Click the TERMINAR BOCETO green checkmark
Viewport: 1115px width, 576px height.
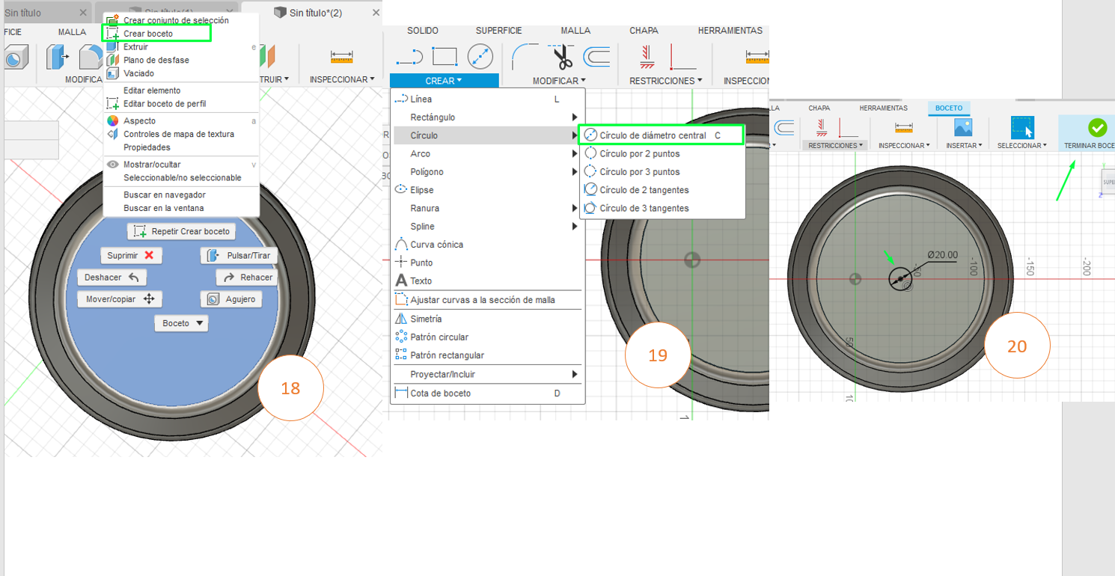(1097, 127)
